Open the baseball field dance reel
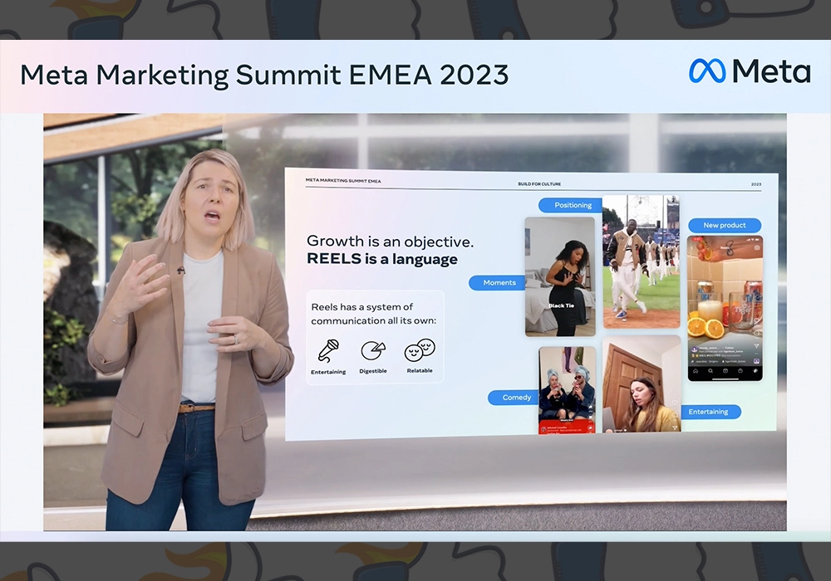Screen dimensions: 831x581 pyautogui.click(x=641, y=261)
